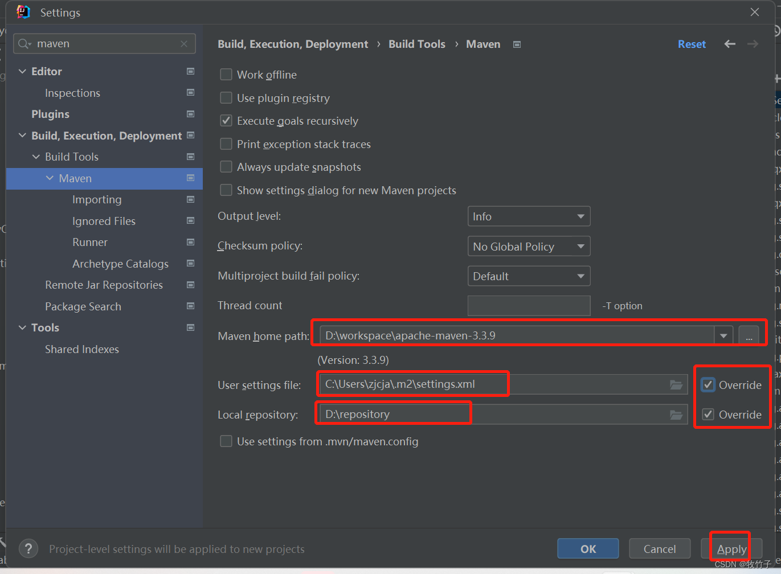Uncheck Execute goals recursively
This screenshot has height=574, width=781.
226,121
